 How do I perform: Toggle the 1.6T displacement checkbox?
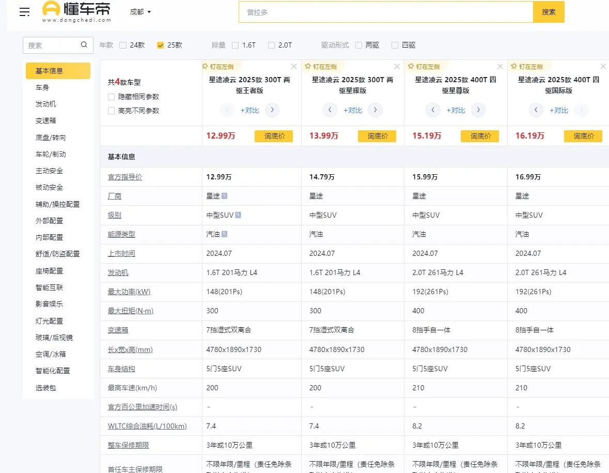pos(236,45)
